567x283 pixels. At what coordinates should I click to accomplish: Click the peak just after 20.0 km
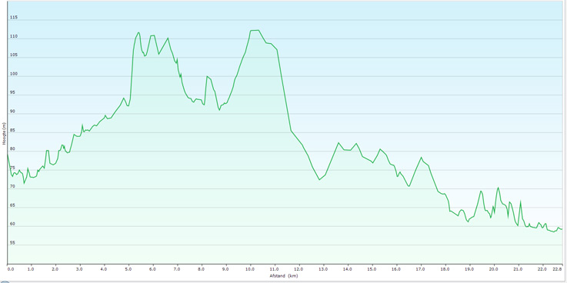pyautogui.click(x=499, y=188)
